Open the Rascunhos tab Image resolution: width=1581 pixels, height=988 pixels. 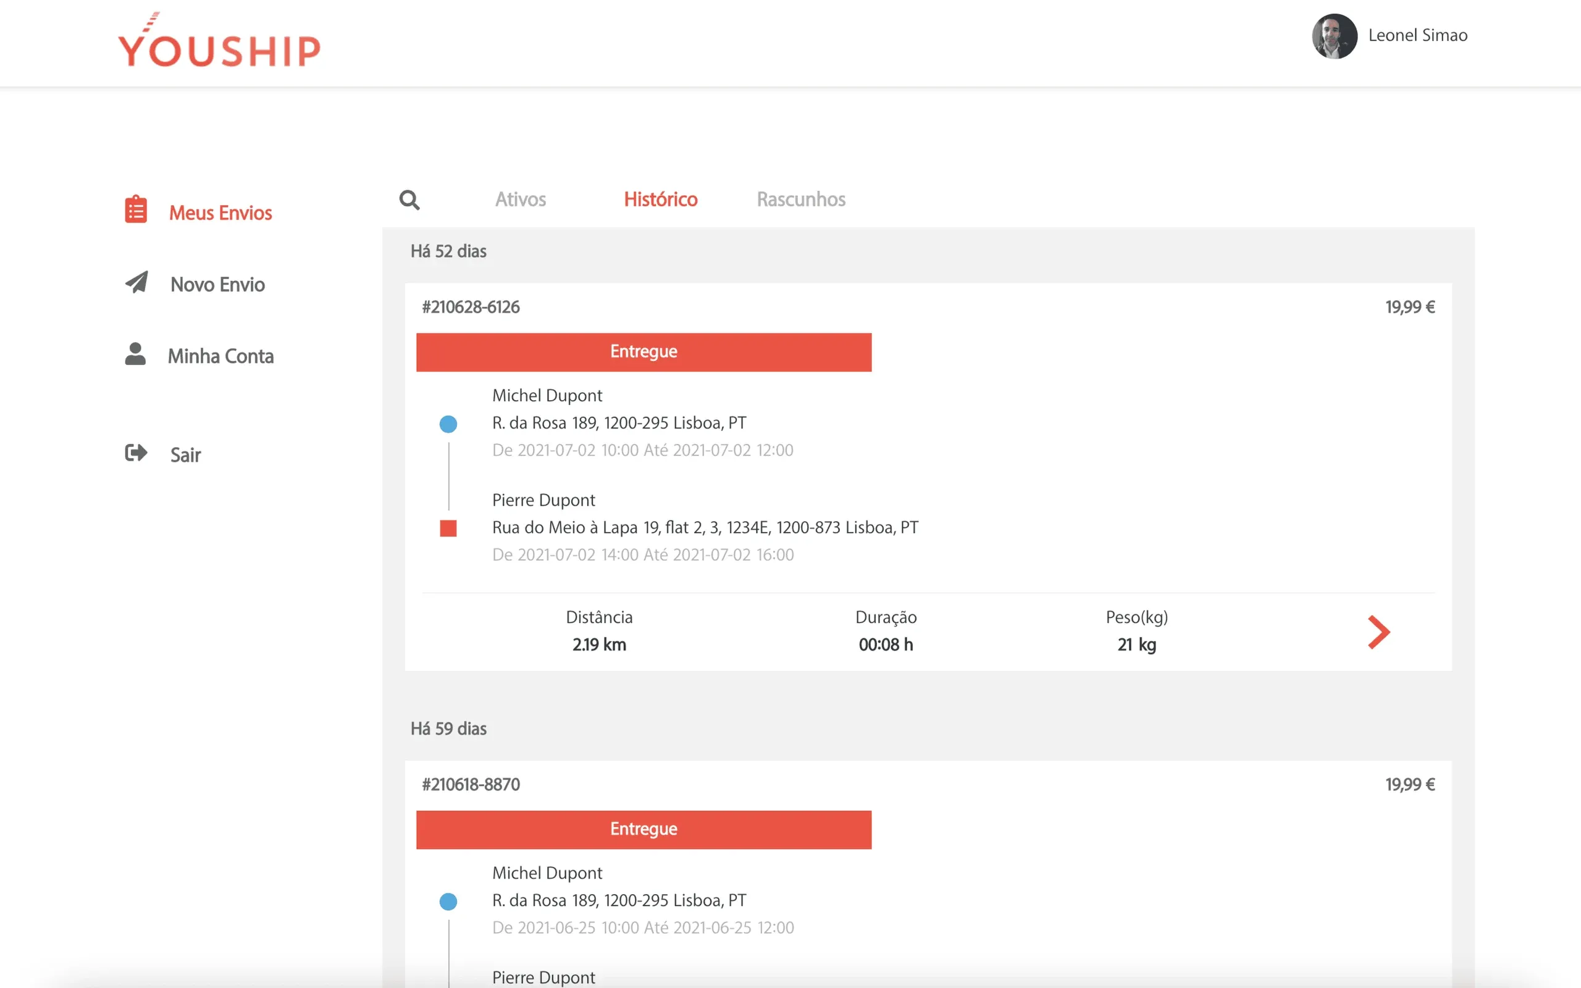coord(801,199)
